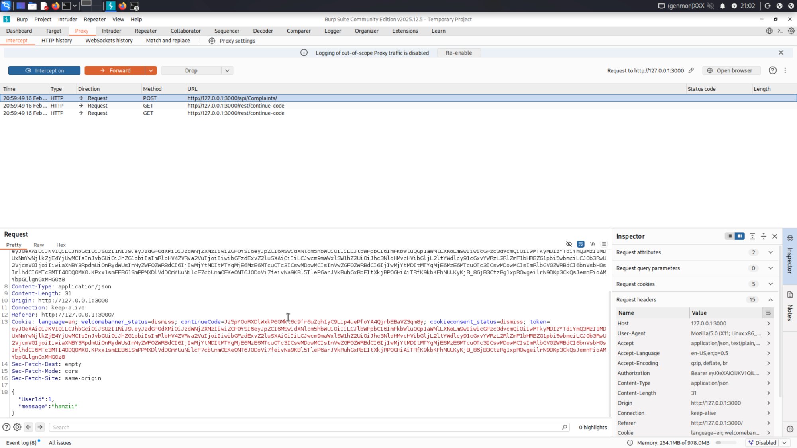
Task: Select the Hex request view tab
Action: pos(61,245)
